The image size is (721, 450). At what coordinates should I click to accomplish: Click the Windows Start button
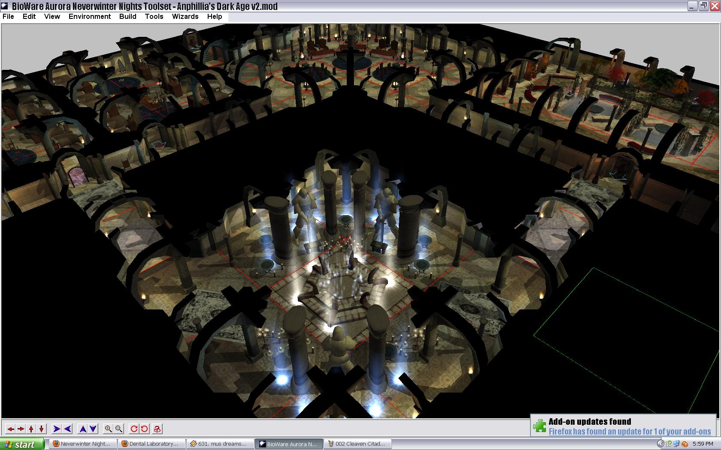pyautogui.click(x=21, y=444)
